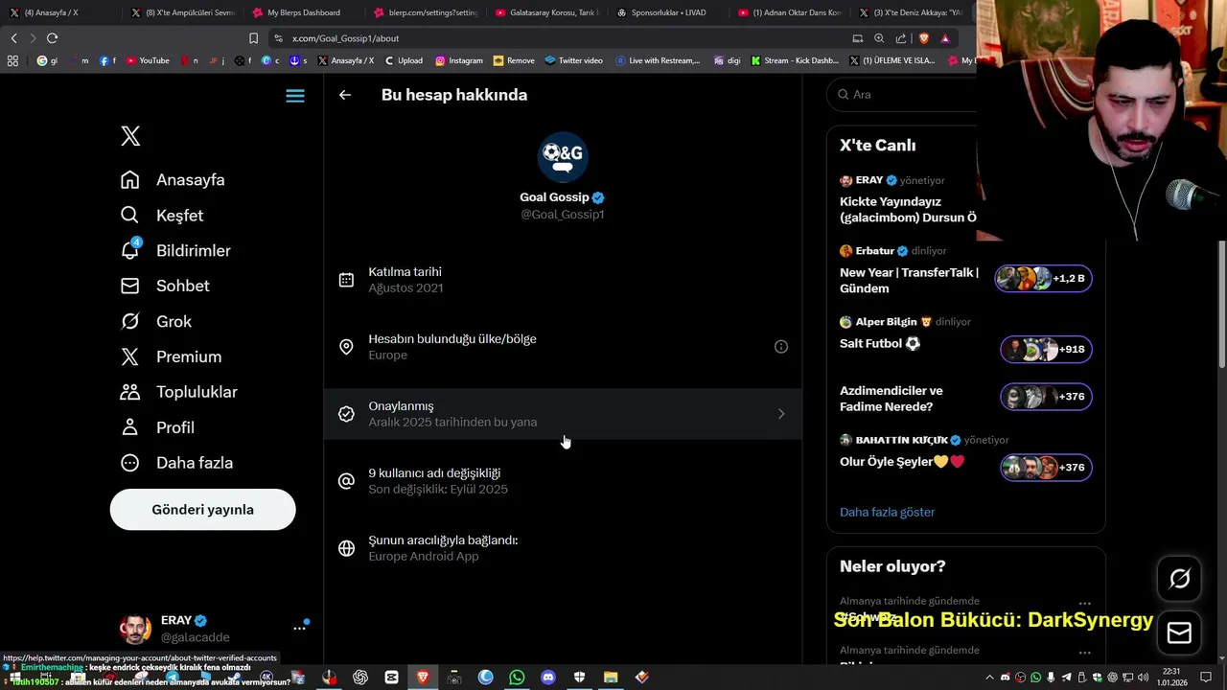Click bookmark page icon in address bar
The width and height of the screenshot is (1227, 690).
(253, 38)
